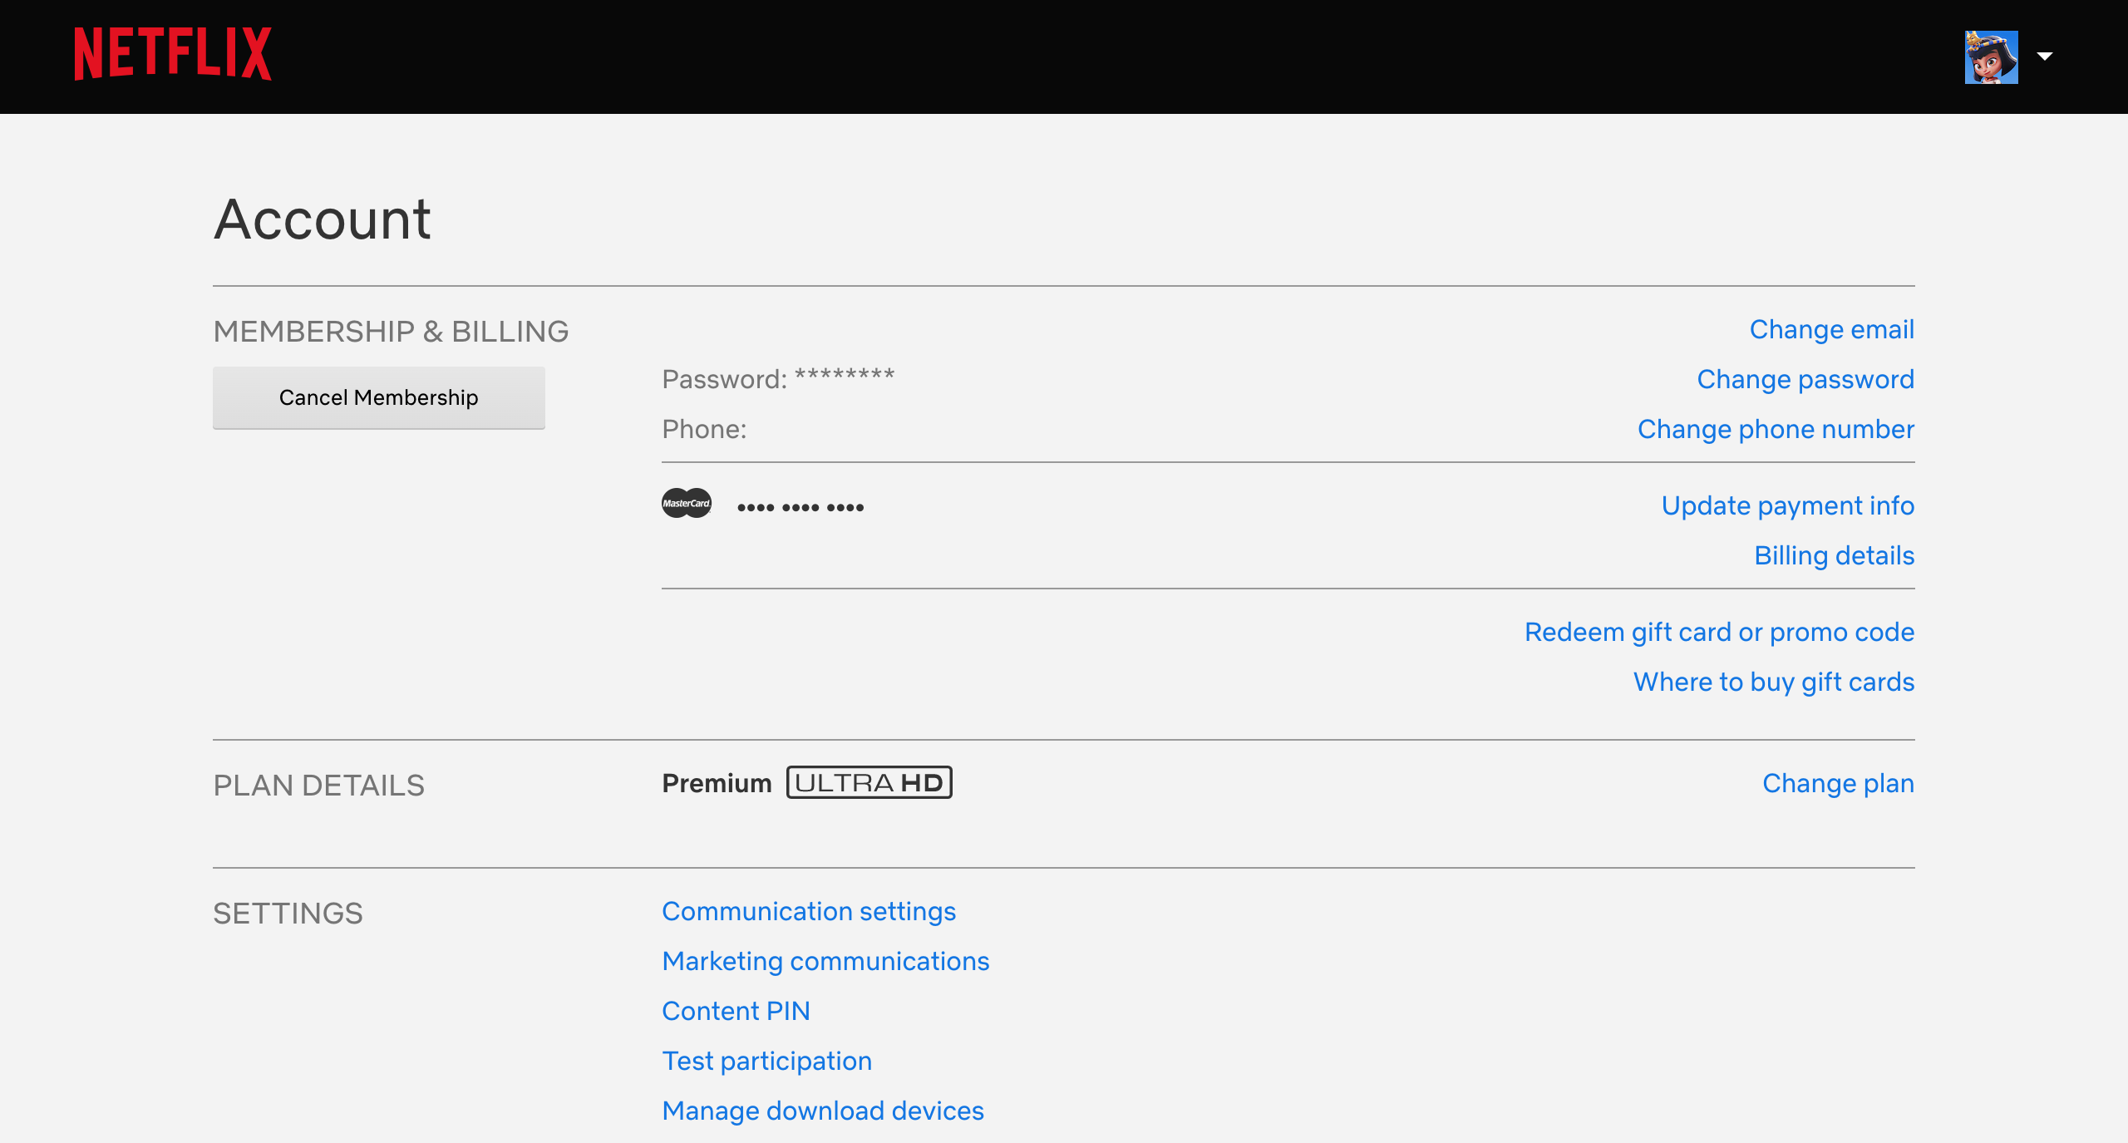The image size is (2128, 1143).
Task: Open Communication settings
Action: (809, 912)
